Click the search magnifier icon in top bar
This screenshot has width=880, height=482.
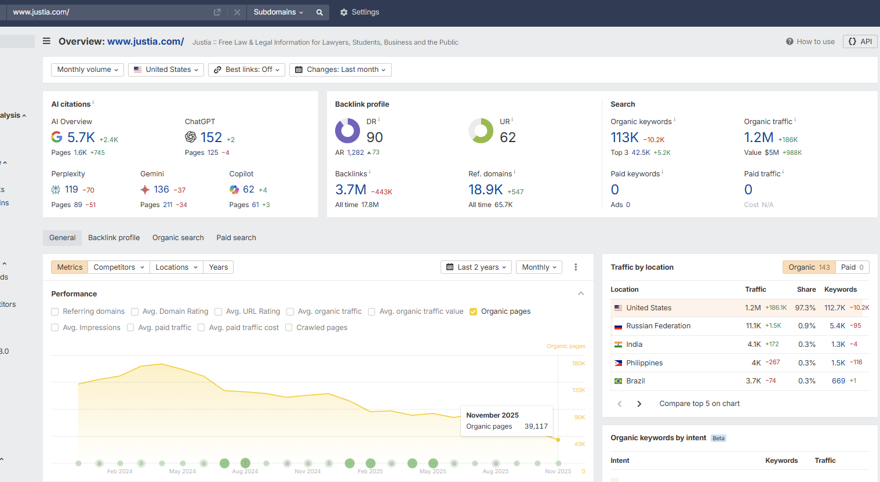[x=319, y=12]
